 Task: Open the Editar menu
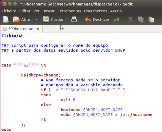click(x=25, y=11)
